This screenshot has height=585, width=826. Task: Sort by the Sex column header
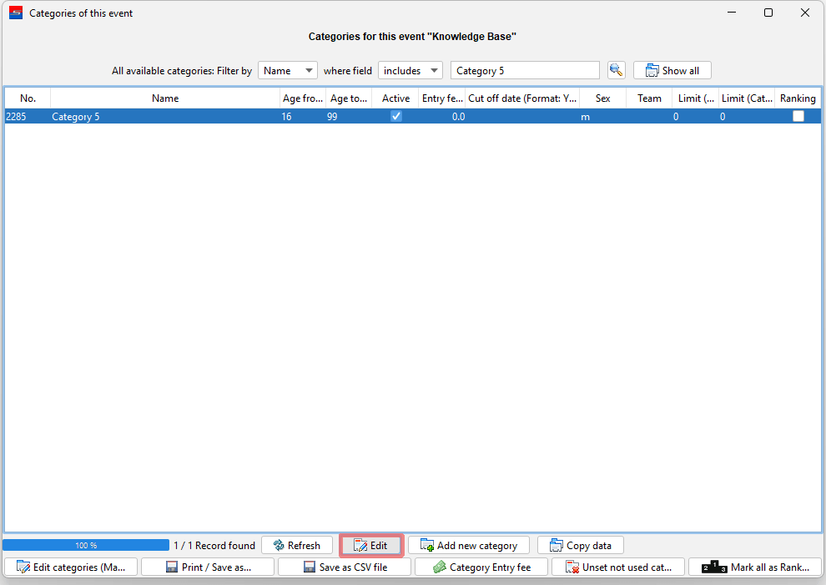point(602,98)
